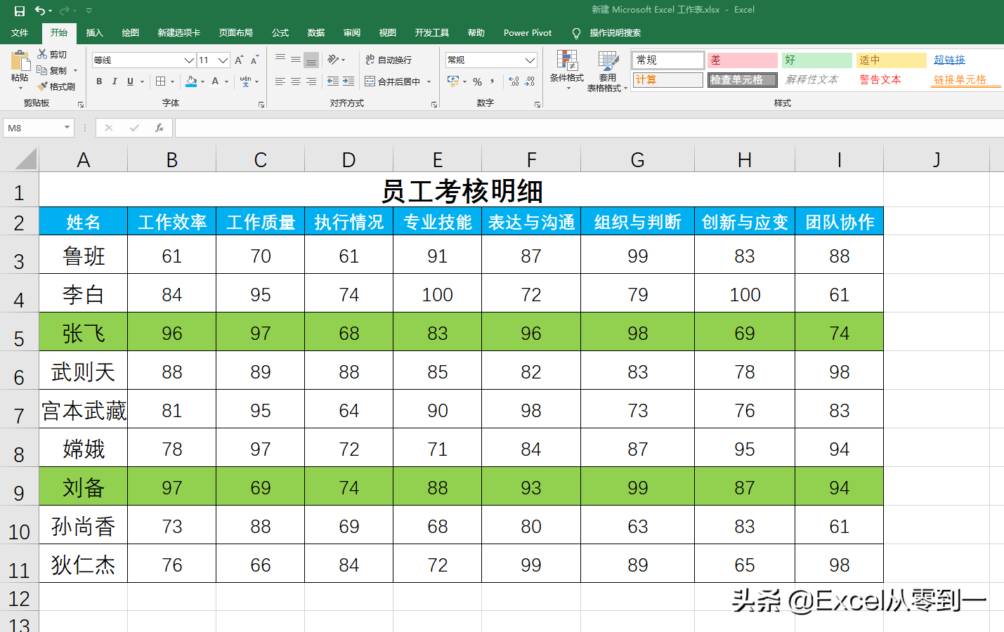Open the File (文件) tab
Viewport: 1004px width, 632px height.
click(20, 33)
